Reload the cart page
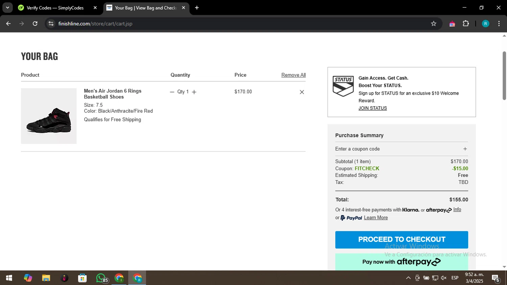507x285 pixels. point(35,24)
